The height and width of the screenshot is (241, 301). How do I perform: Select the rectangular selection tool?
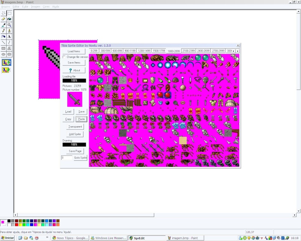[9, 13]
